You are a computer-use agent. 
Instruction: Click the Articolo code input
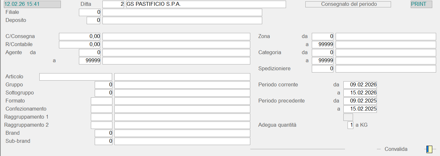click(76, 77)
